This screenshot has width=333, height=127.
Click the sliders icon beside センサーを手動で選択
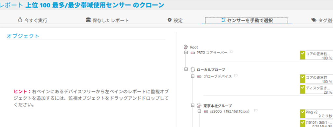(223, 20)
